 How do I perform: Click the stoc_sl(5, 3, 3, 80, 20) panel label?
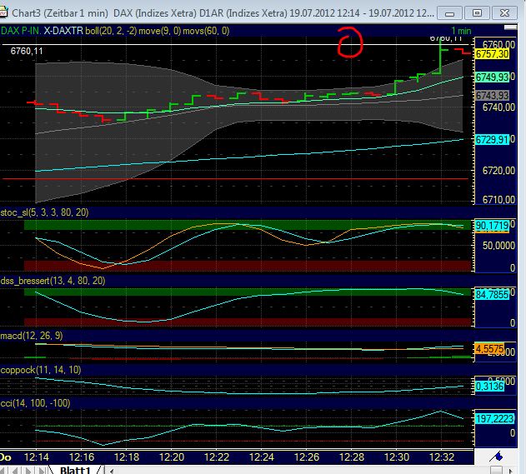pos(45,212)
